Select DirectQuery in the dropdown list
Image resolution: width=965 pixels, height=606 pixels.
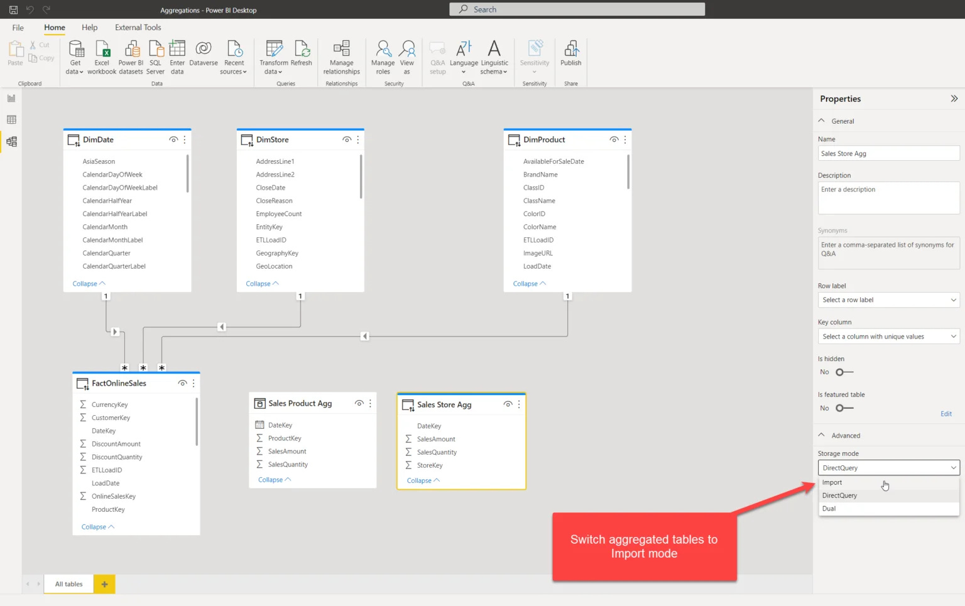(888, 495)
